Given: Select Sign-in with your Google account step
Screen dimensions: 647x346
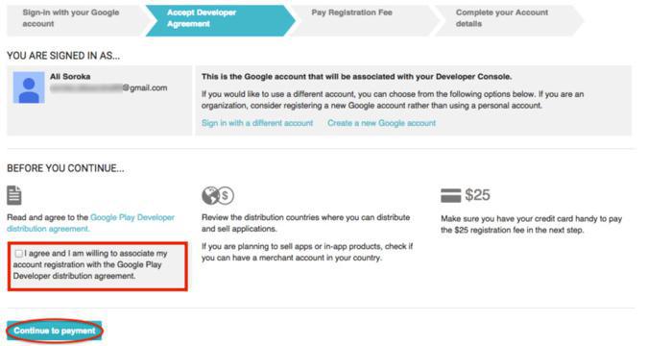Looking at the screenshot, I should [74, 18].
